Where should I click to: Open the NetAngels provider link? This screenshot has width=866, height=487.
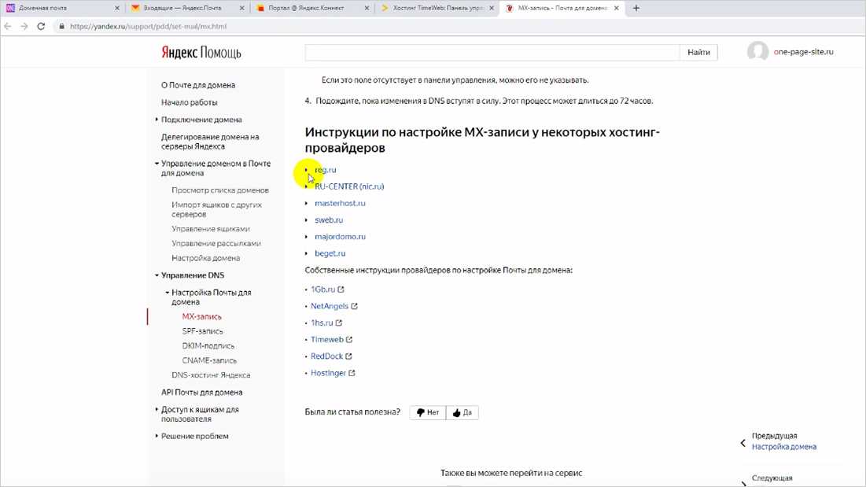point(329,306)
